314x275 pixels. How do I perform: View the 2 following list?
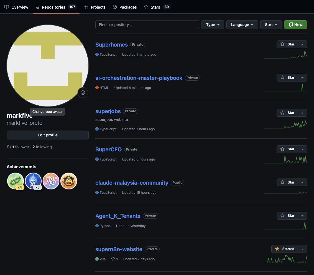click(x=42, y=147)
